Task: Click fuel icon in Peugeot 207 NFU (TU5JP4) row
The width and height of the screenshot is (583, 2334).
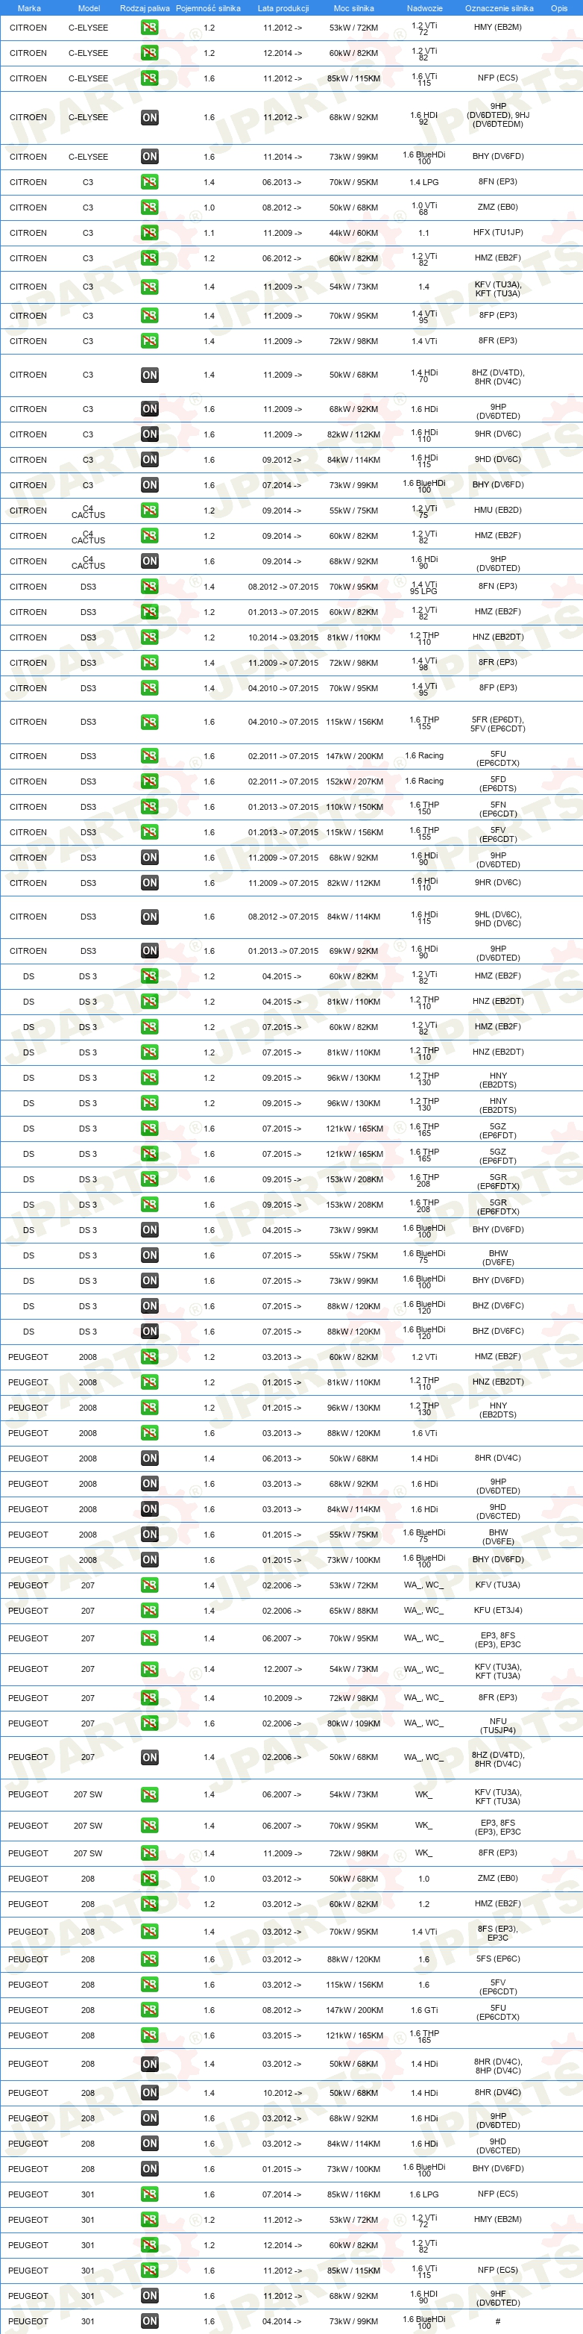Action: (x=149, y=1724)
